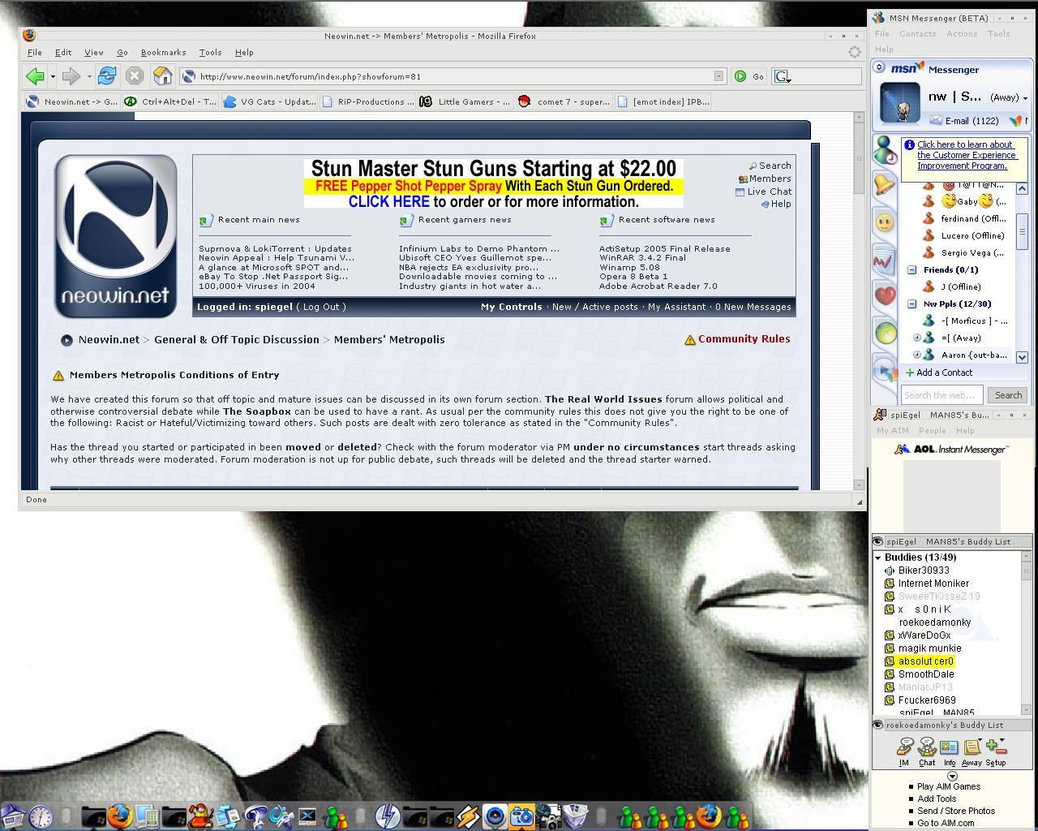Click the Firefox Reload button

point(106,76)
